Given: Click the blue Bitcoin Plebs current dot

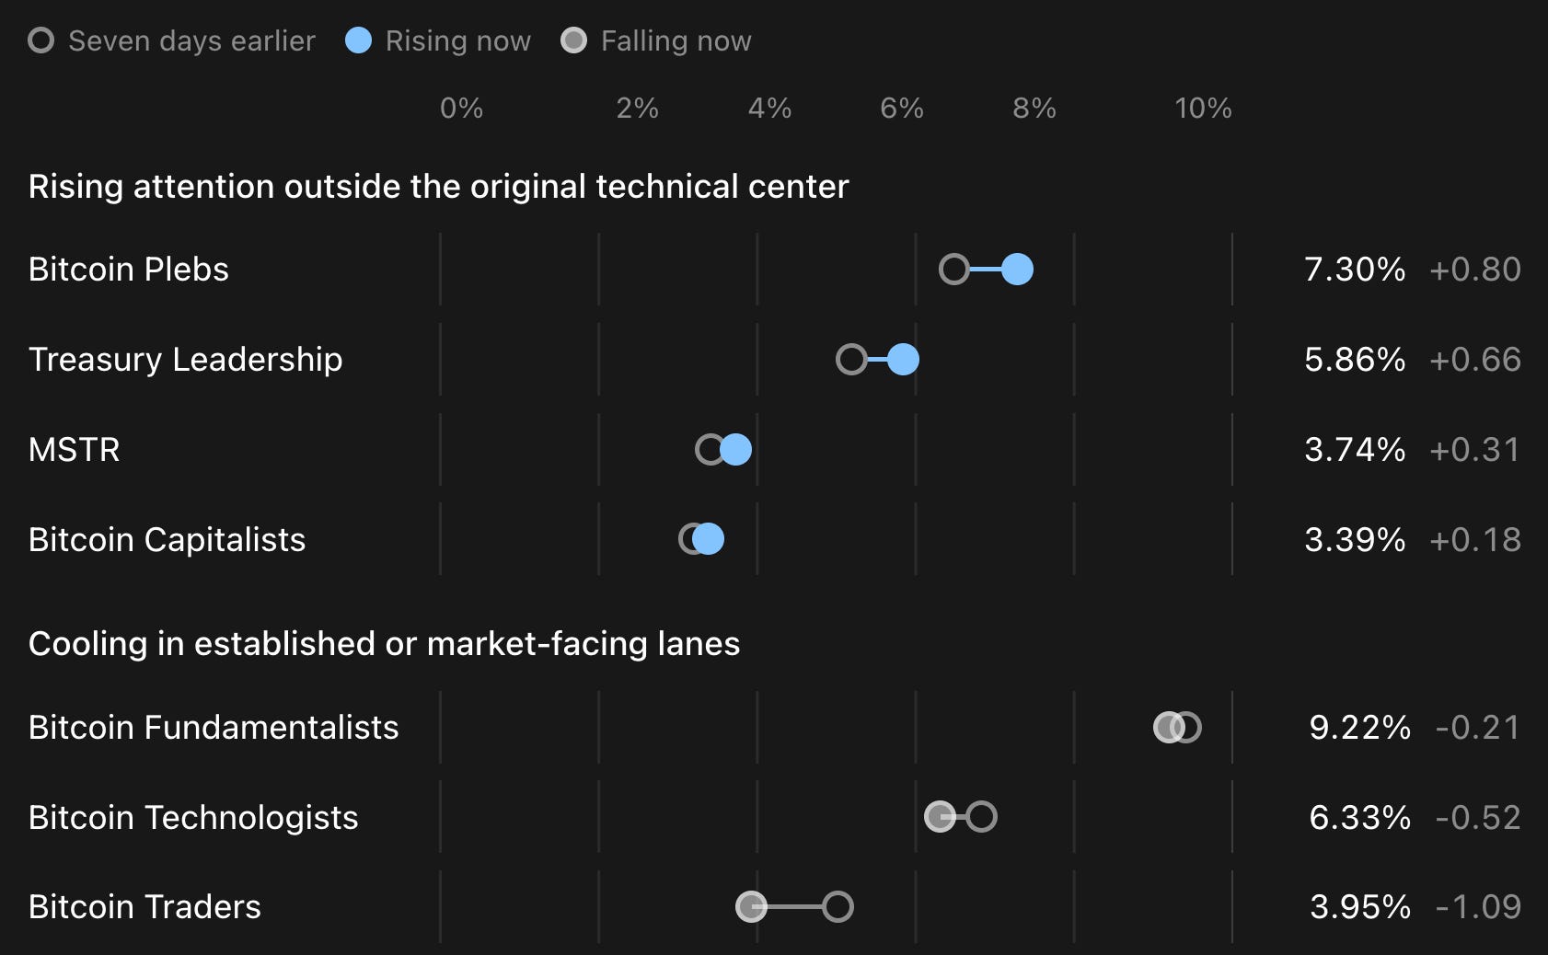Looking at the screenshot, I should point(1017,270).
